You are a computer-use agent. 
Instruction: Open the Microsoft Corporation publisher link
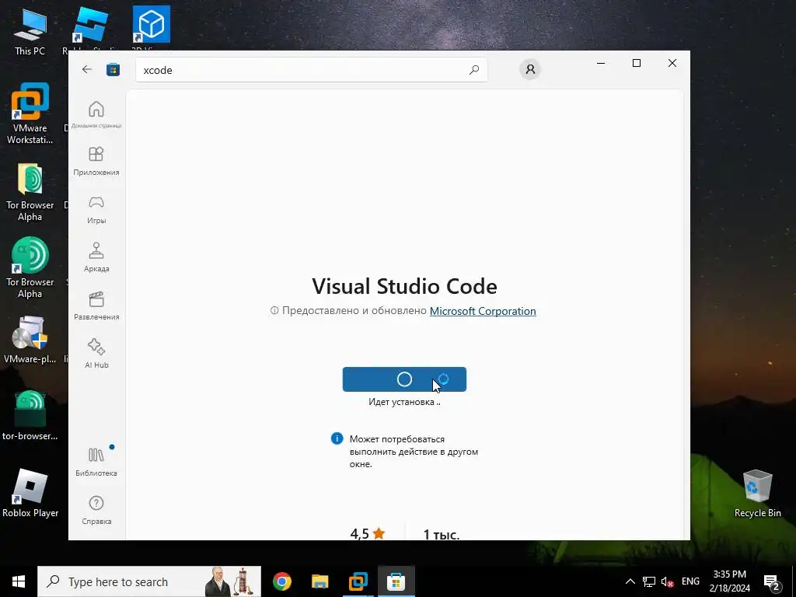[x=483, y=311]
